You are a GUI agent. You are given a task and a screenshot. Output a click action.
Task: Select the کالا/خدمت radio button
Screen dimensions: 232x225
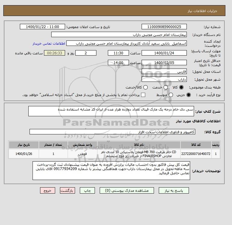146,87
